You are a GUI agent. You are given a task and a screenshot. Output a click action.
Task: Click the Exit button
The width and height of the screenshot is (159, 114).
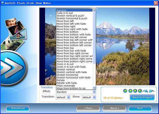click(x=140, y=108)
